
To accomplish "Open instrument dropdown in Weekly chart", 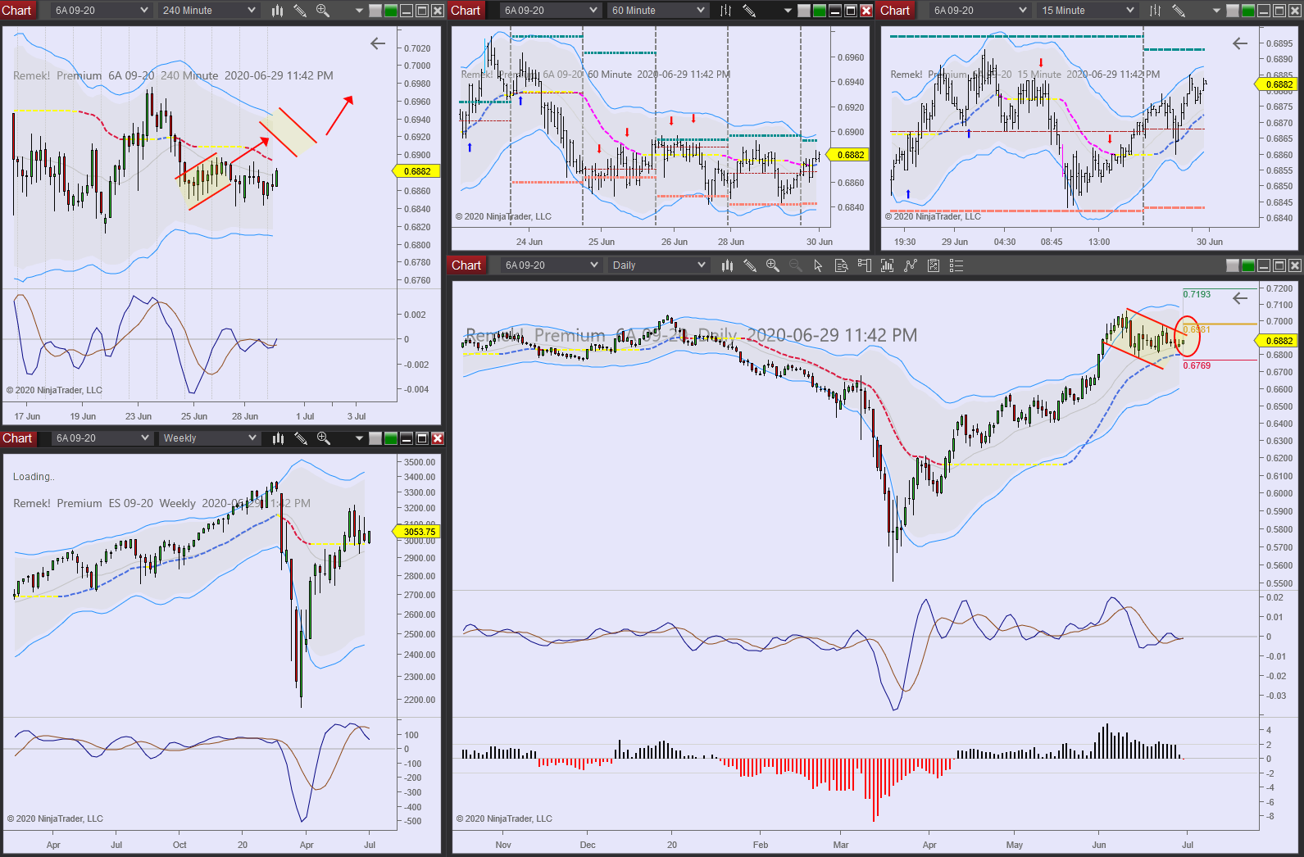I will 102,438.
